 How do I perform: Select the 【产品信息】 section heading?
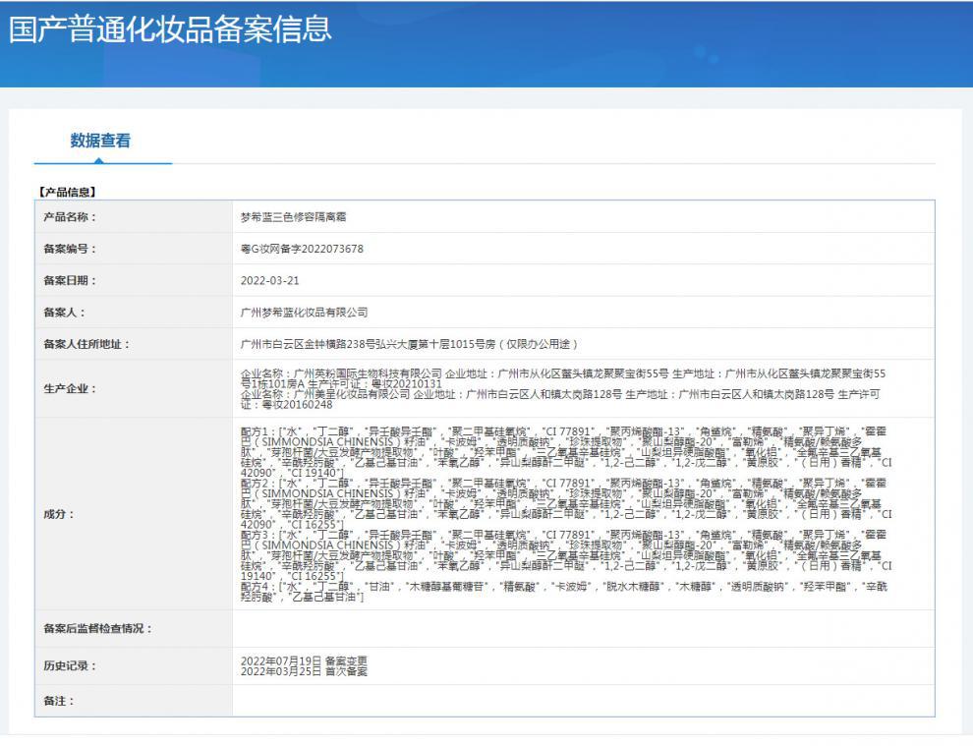point(67,192)
